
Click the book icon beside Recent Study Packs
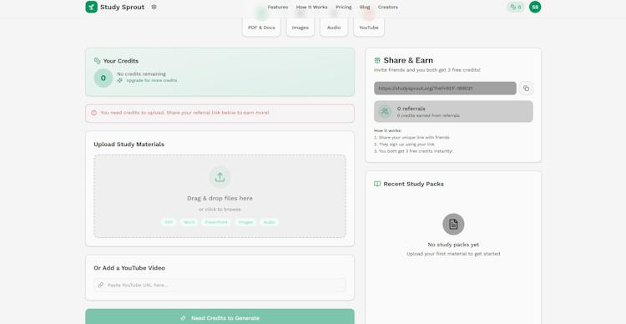pos(377,184)
